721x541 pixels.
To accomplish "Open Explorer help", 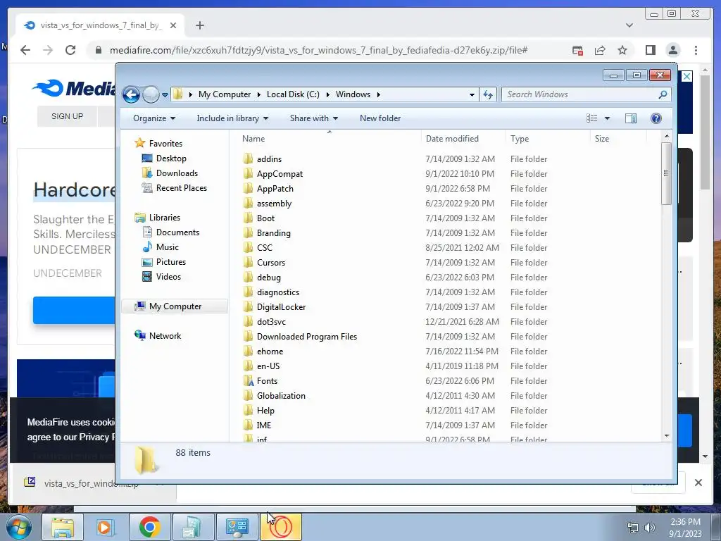I will (656, 118).
